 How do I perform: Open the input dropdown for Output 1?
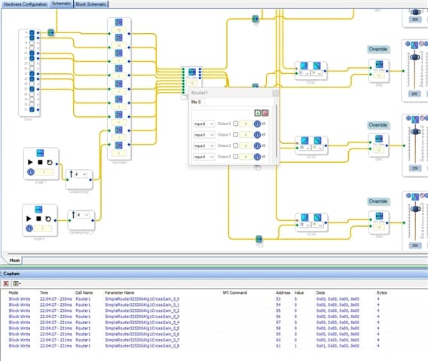coord(204,135)
